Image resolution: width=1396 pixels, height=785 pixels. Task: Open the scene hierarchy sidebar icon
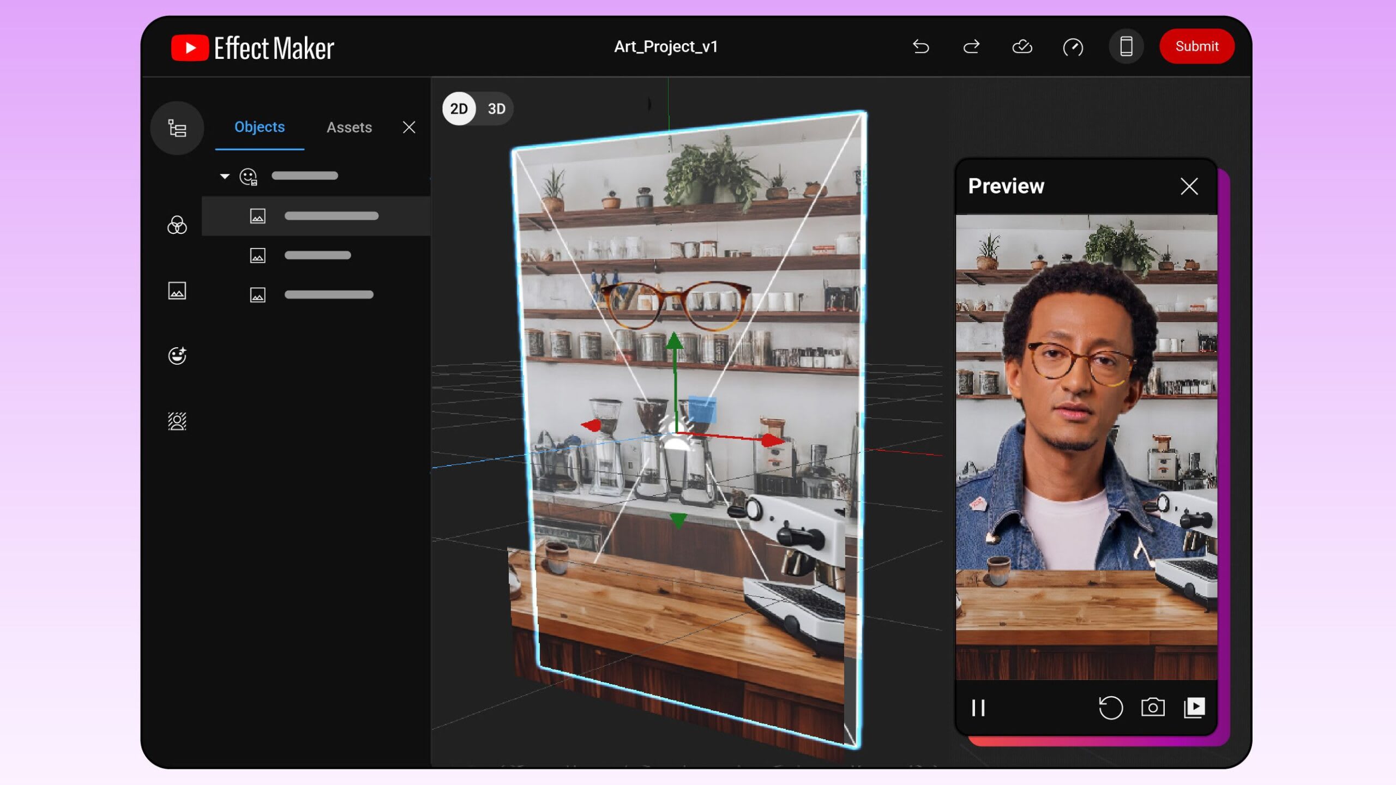pos(177,128)
